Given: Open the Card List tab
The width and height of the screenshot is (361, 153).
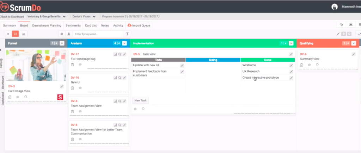Looking at the screenshot, I should (x=91, y=26).
